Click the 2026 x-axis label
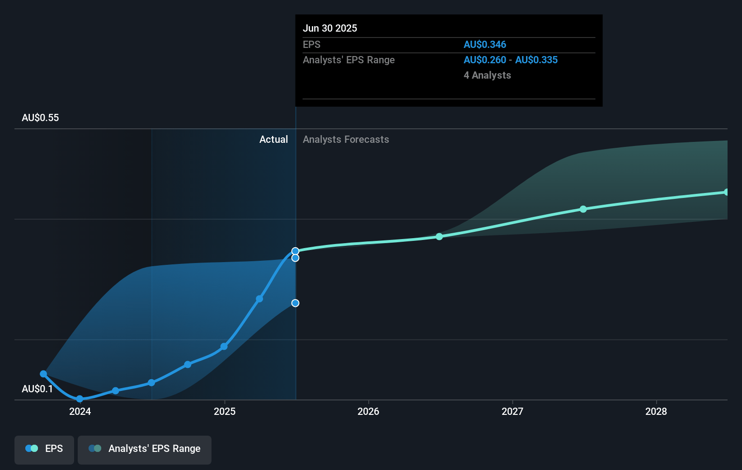Screen dimensions: 742x470 pyautogui.click(x=368, y=411)
